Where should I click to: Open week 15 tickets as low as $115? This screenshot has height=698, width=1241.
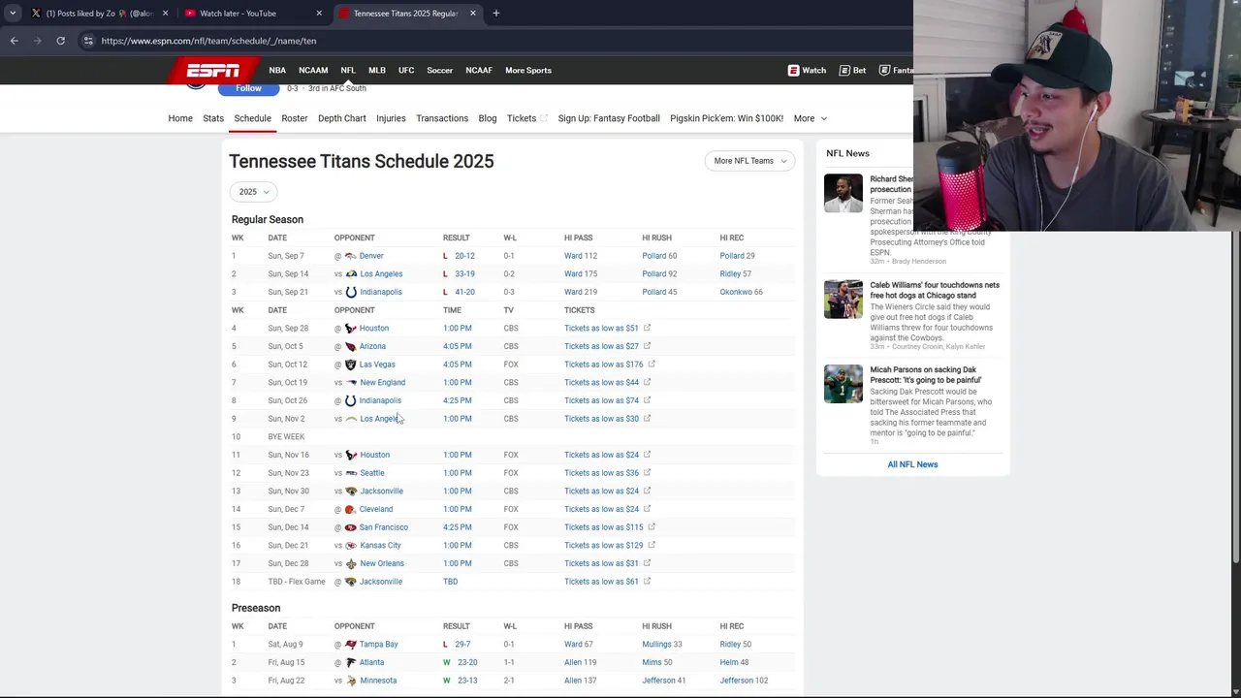[603, 527]
